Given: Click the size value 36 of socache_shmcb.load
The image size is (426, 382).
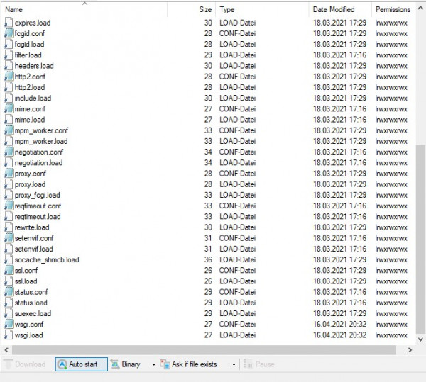Looking at the screenshot, I should [x=208, y=259].
